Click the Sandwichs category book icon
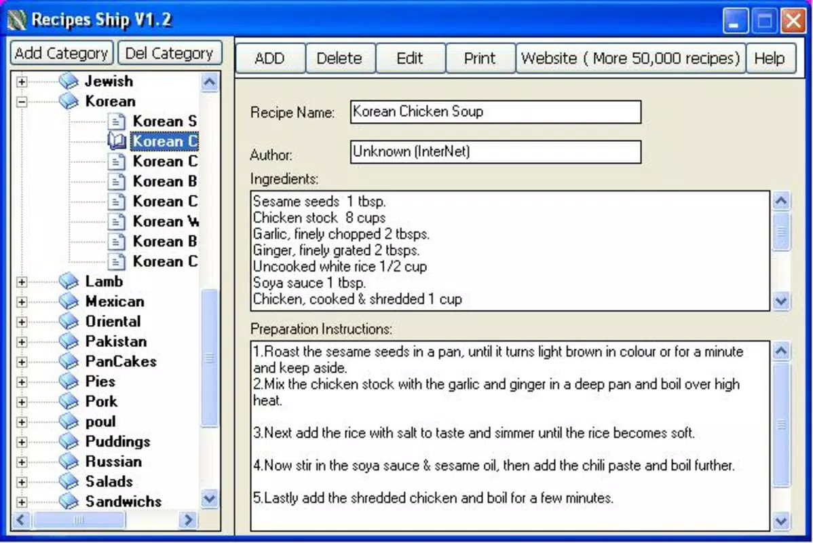The height and width of the screenshot is (543, 813). coord(69,502)
